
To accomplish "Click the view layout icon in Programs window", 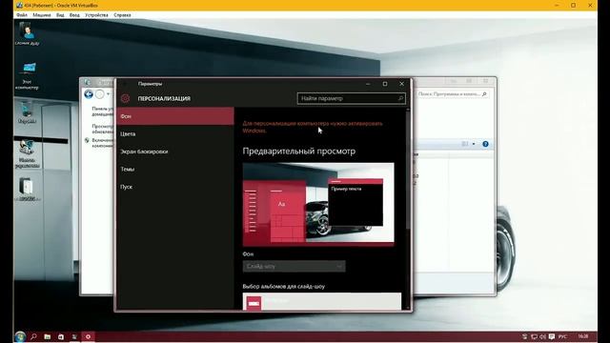I will (x=465, y=144).
